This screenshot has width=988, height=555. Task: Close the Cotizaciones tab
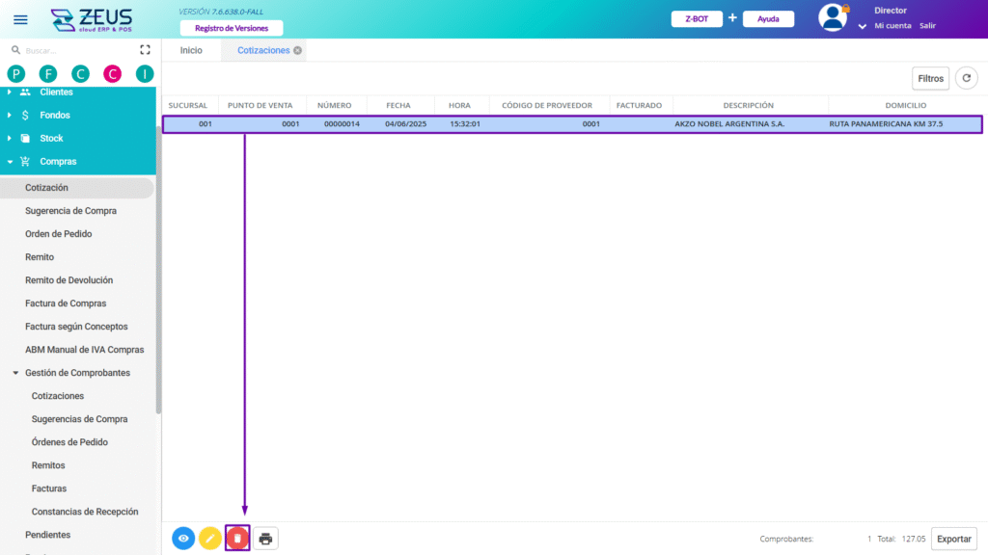(x=297, y=50)
